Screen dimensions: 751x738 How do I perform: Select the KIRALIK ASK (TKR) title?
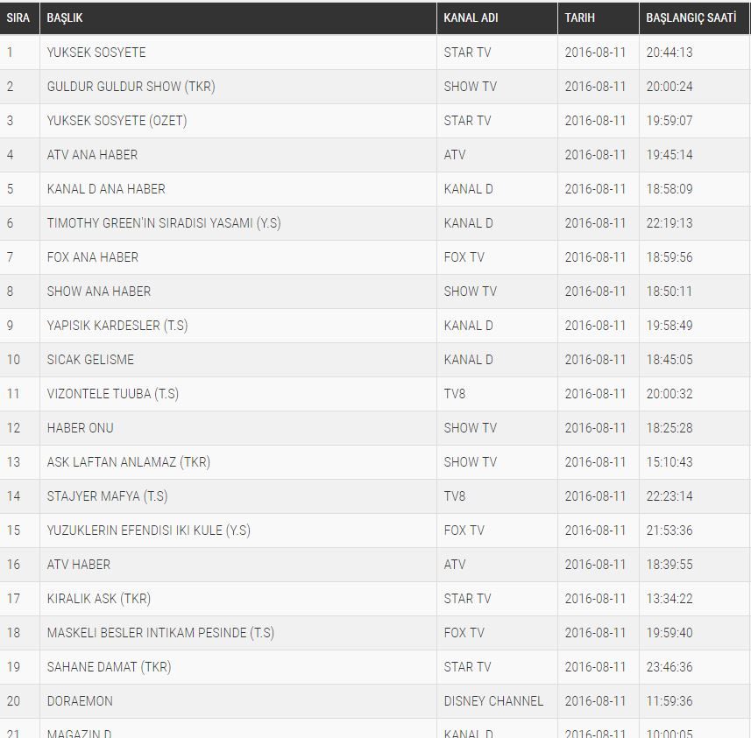pyautogui.click(x=99, y=599)
